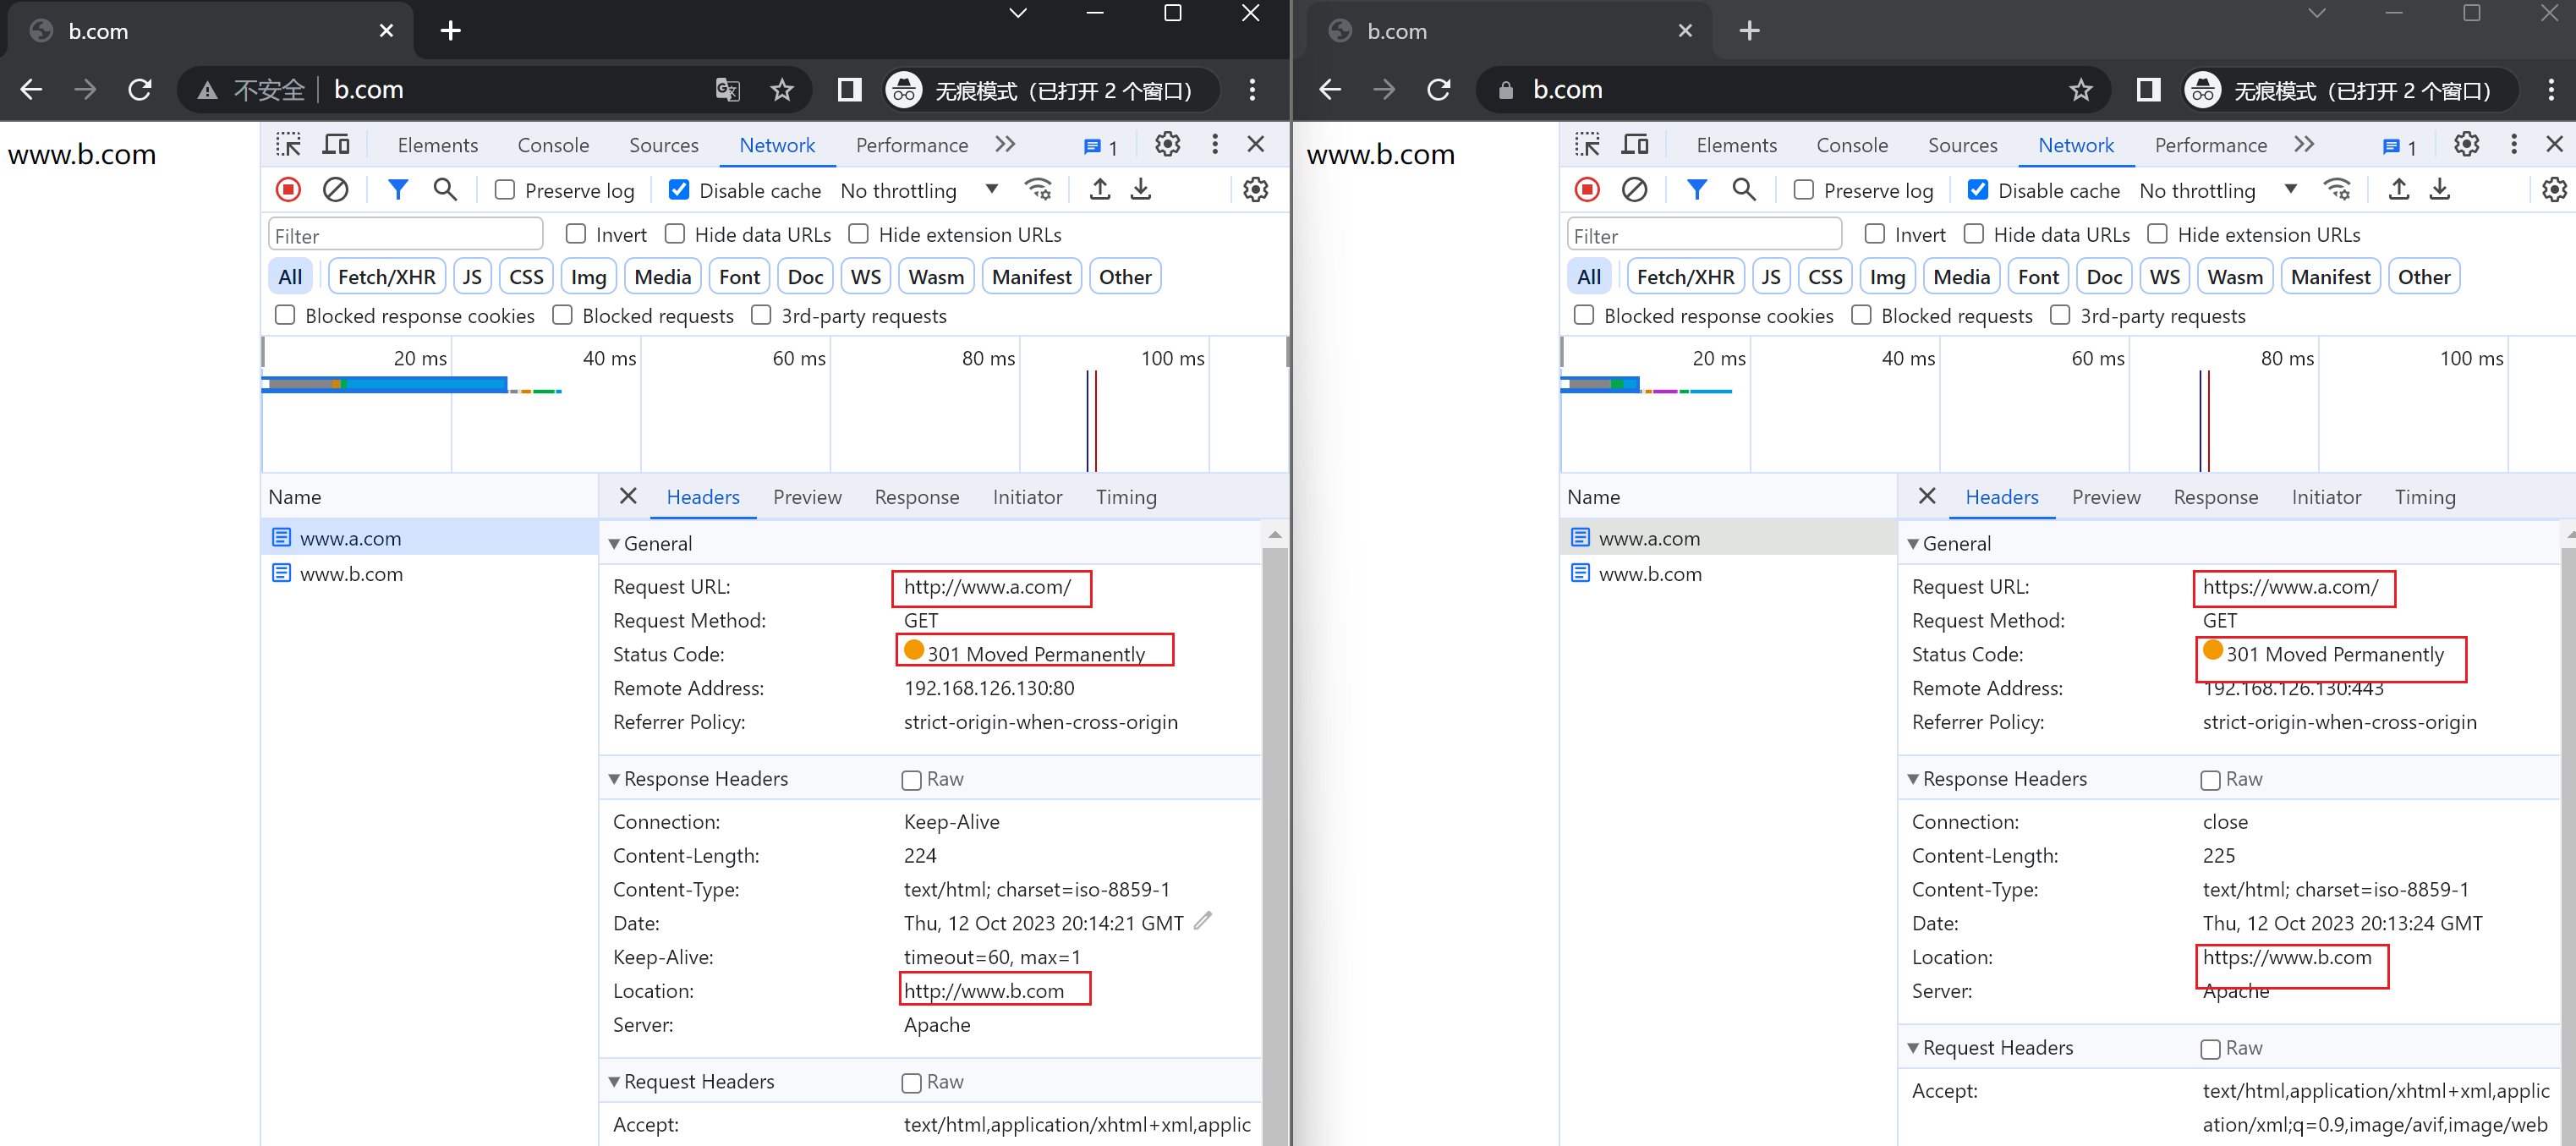2576x1146 pixels.
Task: Open No throttling dropdown in left DevTools
Action: click(x=917, y=190)
